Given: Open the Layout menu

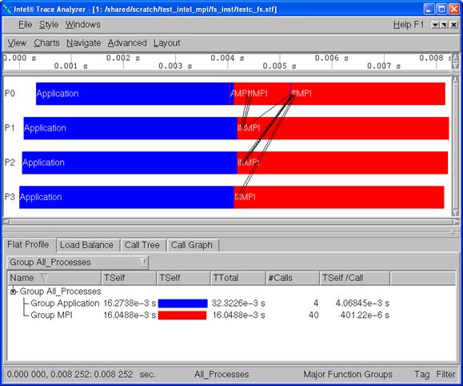Looking at the screenshot, I should coord(167,43).
